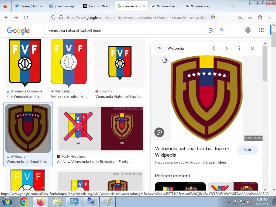Open selected Wikipedia gold crest thumbnail
This screenshot has height=207, width=276.
(x=28, y=129)
